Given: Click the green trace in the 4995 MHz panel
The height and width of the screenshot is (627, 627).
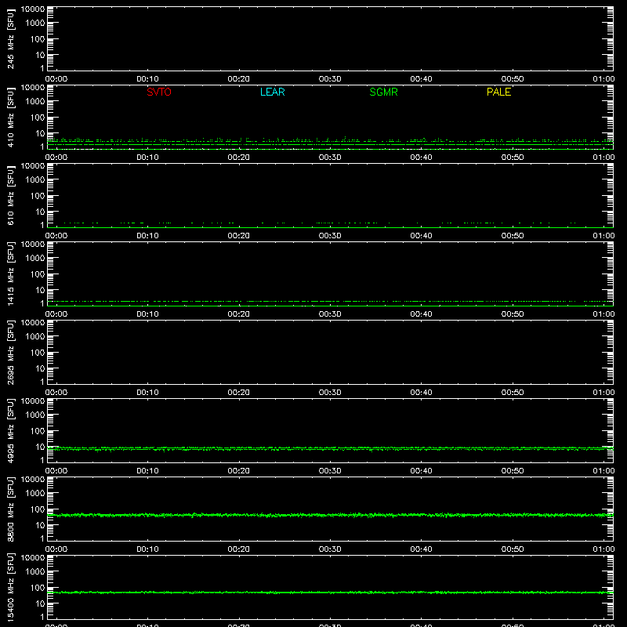Looking at the screenshot, I should pyautogui.click(x=330, y=448).
